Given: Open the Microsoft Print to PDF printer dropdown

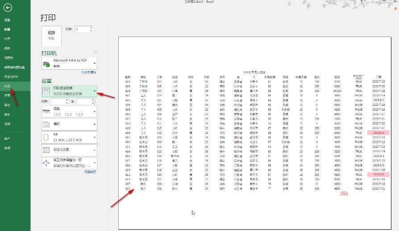Looking at the screenshot, I should tap(94, 63).
